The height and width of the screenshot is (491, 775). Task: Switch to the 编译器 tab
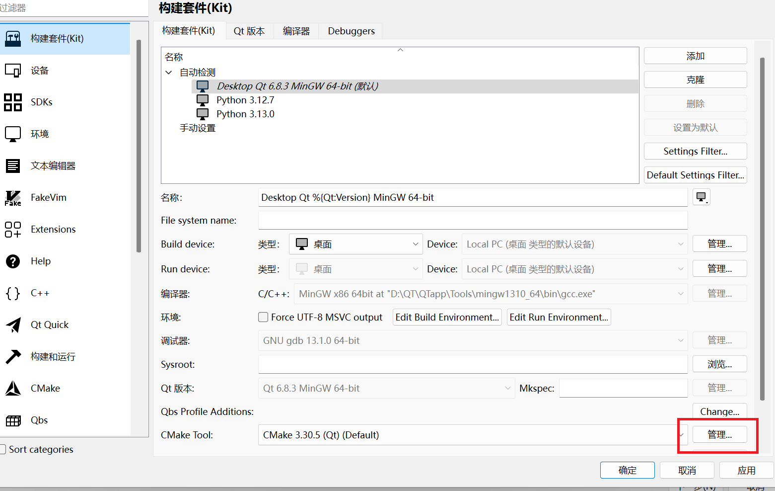tap(296, 31)
